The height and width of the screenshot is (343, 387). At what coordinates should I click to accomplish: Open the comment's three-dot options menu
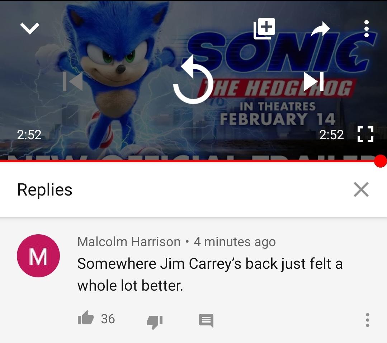tap(368, 320)
